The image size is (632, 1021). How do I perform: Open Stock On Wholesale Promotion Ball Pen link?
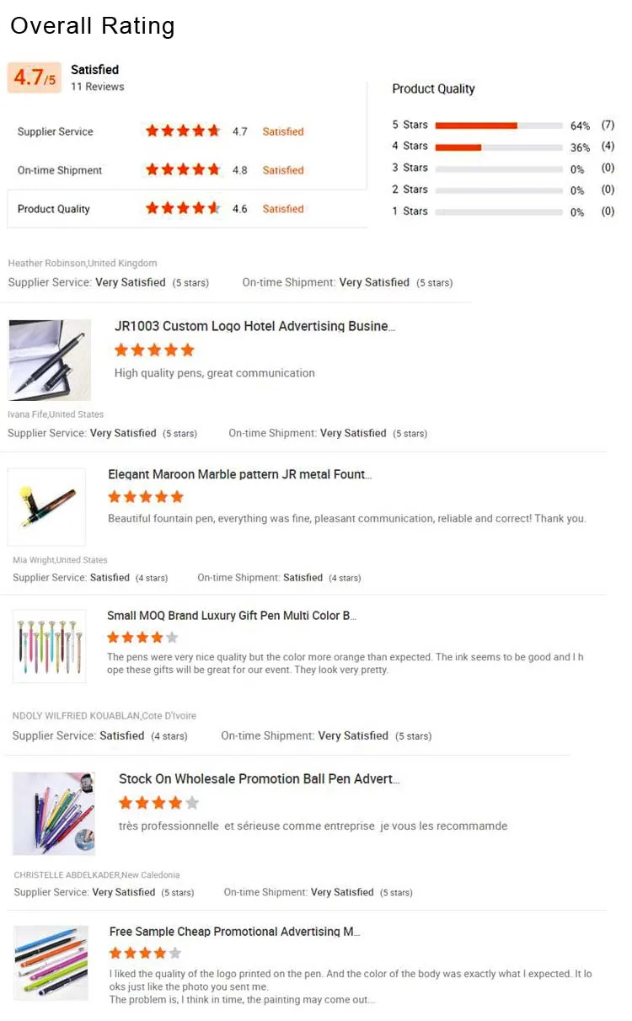point(259,779)
